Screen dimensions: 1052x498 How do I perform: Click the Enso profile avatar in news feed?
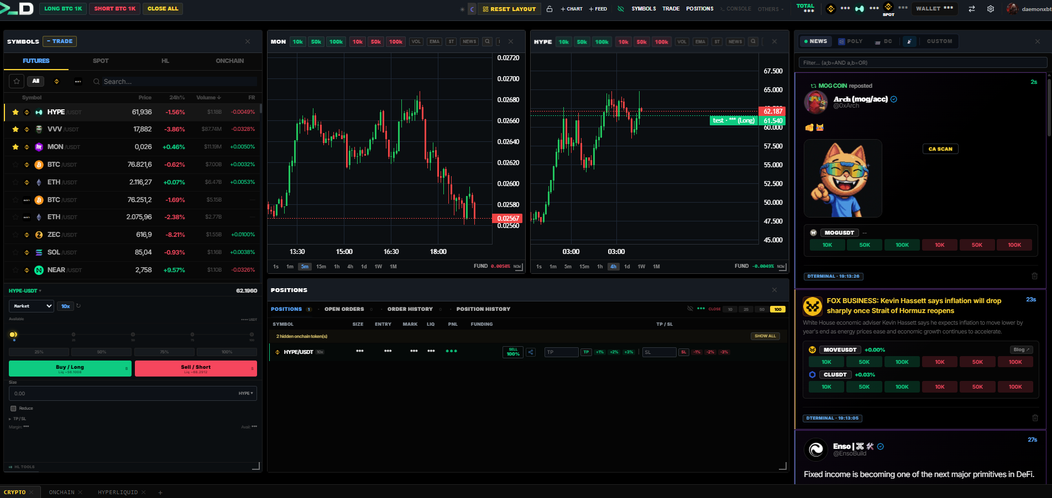tap(816, 449)
